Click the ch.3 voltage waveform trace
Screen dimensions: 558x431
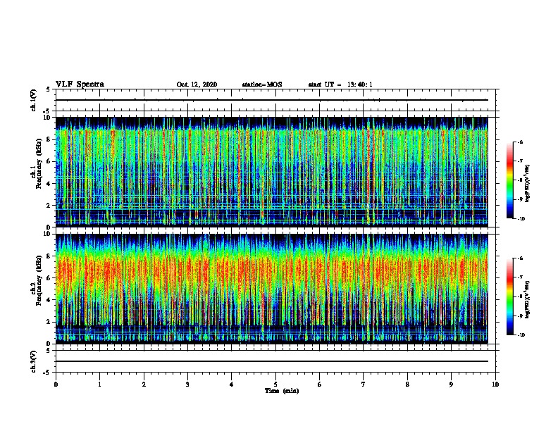point(272,361)
